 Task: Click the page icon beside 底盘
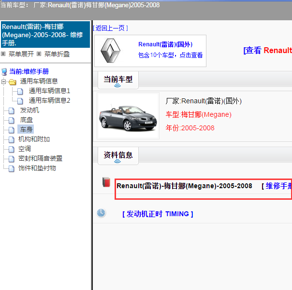pyautogui.click(x=12, y=120)
